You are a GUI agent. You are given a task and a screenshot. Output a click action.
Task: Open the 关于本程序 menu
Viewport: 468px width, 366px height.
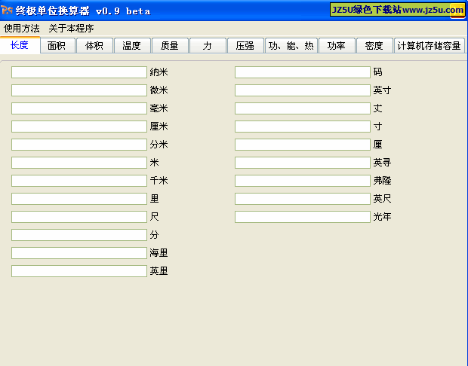click(71, 29)
